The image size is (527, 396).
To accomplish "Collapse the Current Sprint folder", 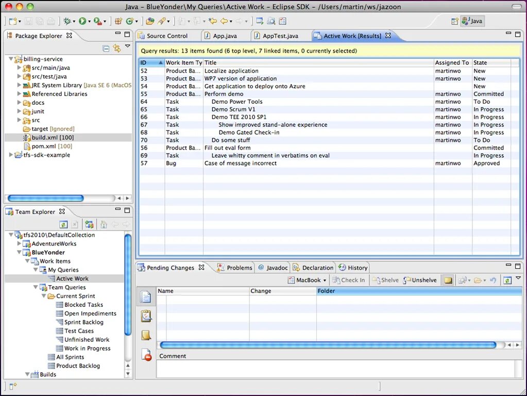I will point(44,296).
